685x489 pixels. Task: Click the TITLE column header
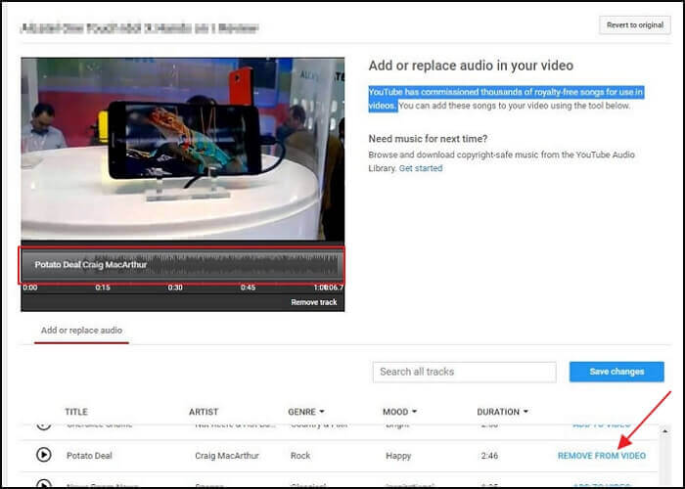76,412
